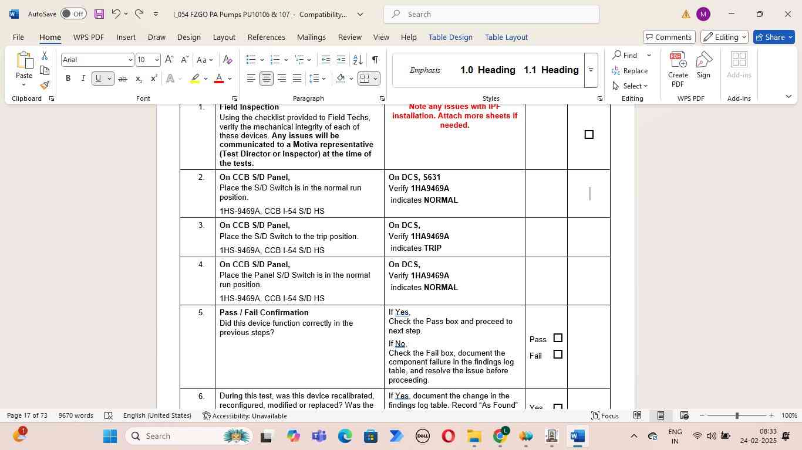This screenshot has width=802, height=450.
Task: Click the Cut scissors icon
Action: pyautogui.click(x=45, y=56)
